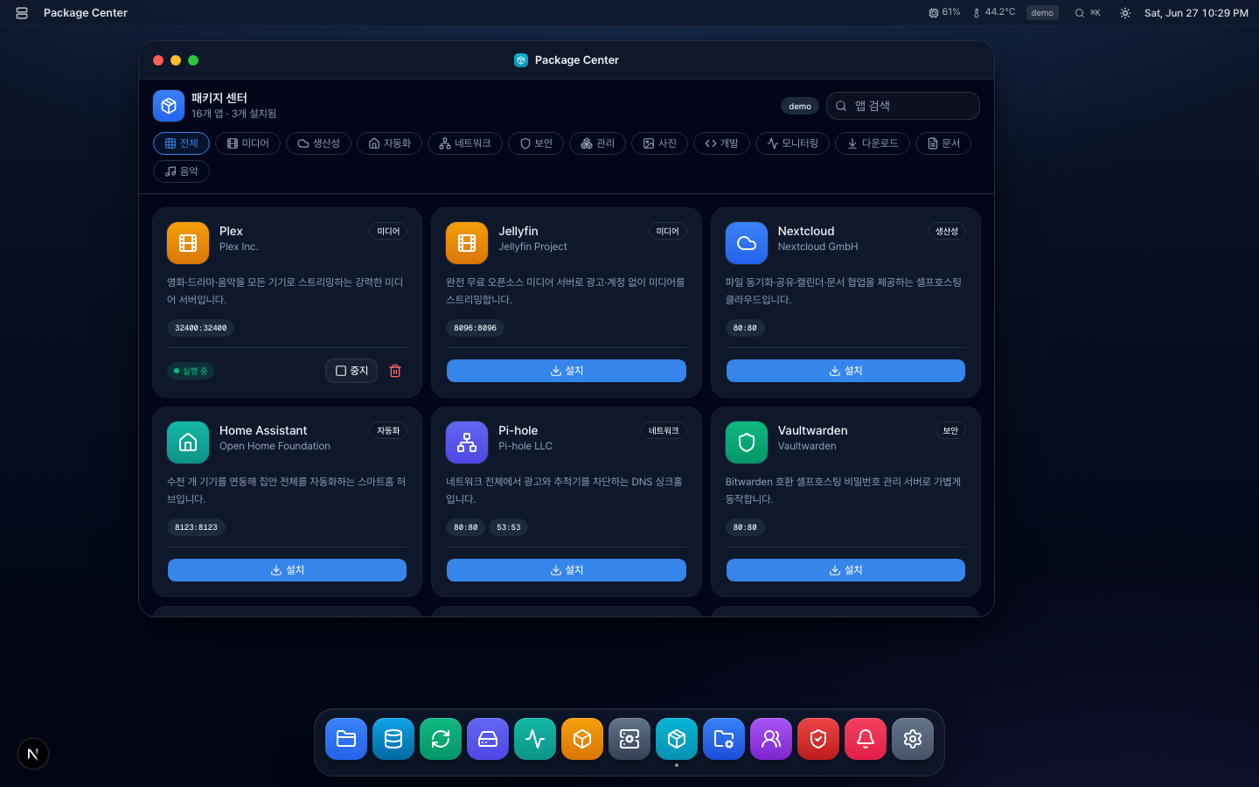Viewport: 1259px width, 787px height.
Task: Toggle the sun theme switch in menu bar
Action: [1125, 13]
